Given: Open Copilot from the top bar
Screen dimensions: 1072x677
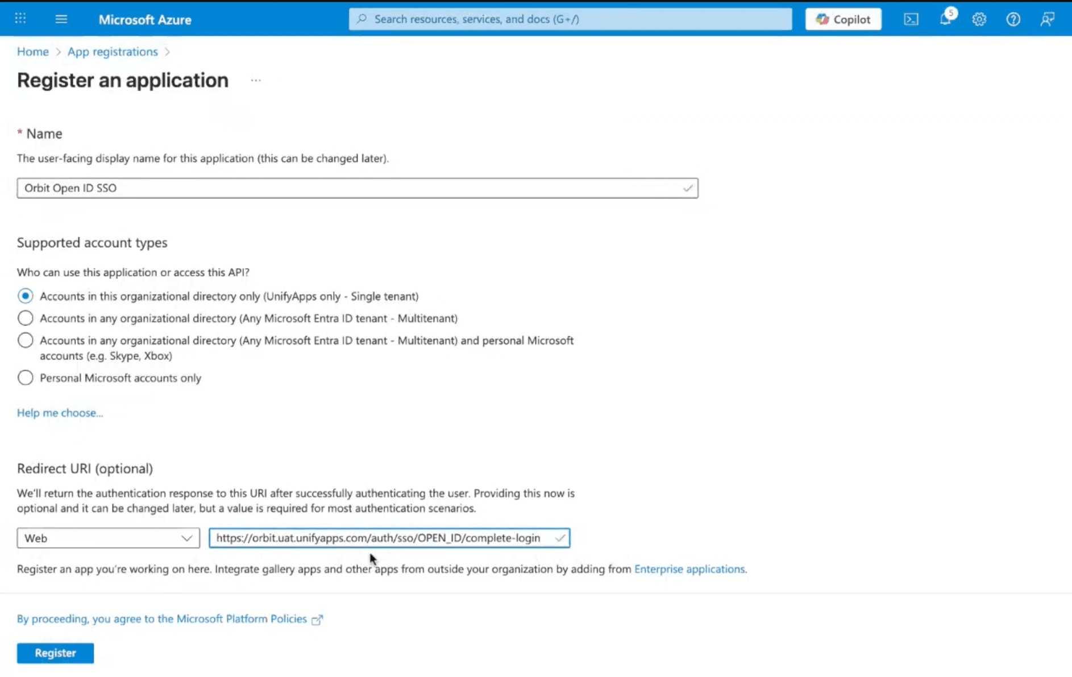Looking at the screenshot, I should (843, 19).
